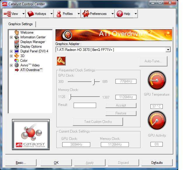Select Welcome in the settings tree
187x170 pixels.
pos(27,32)
